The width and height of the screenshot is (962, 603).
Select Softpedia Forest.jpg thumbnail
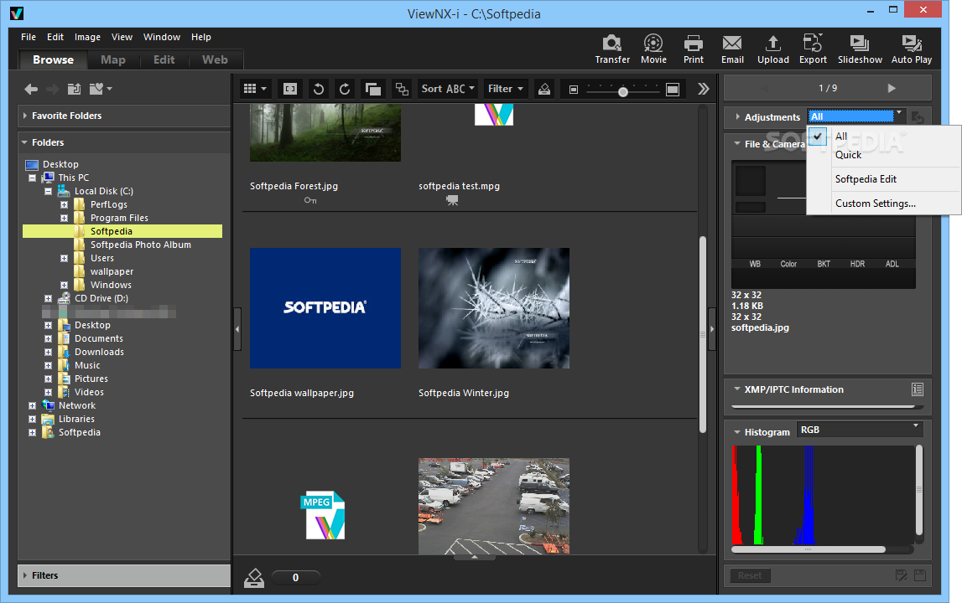[325, 132]
